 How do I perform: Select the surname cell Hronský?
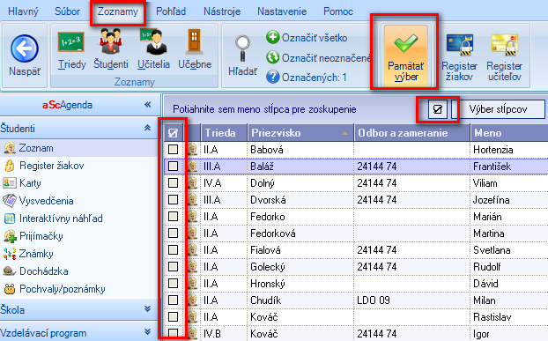pyautogui.click(x=300, y=284)
